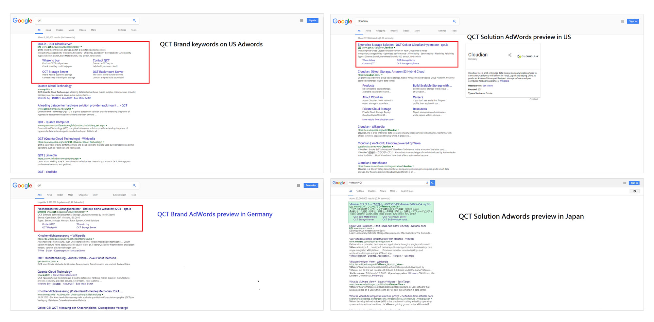Click the search magnifier in the German qct search
Screen dimensions: 654x322
134,185
